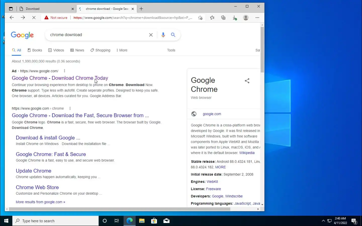This screenshot has width=362, height=226.
Task: Run search with magnifier icon
Action: (x=173, y=35)
